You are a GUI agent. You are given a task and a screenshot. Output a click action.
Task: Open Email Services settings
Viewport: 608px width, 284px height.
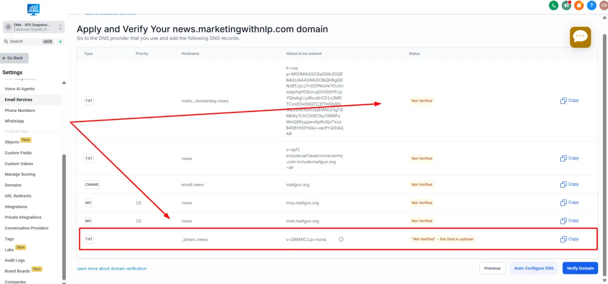[19, 100]
